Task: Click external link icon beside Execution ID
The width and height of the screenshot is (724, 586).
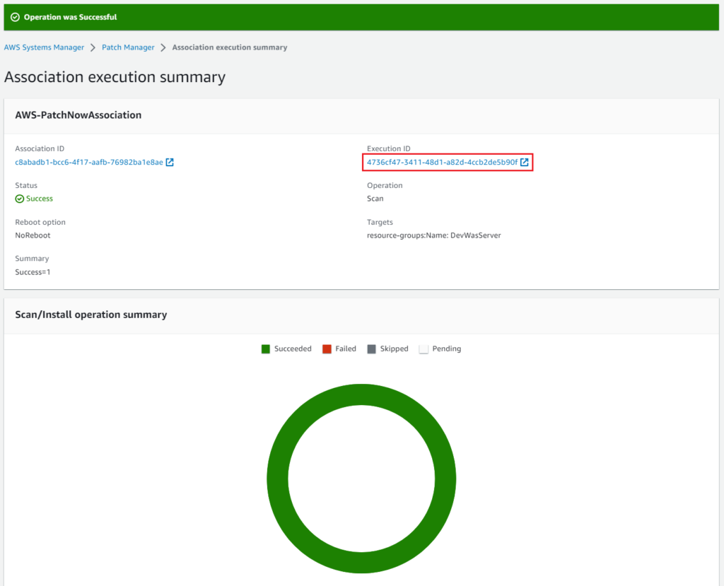Action: (x=524, y=163)
